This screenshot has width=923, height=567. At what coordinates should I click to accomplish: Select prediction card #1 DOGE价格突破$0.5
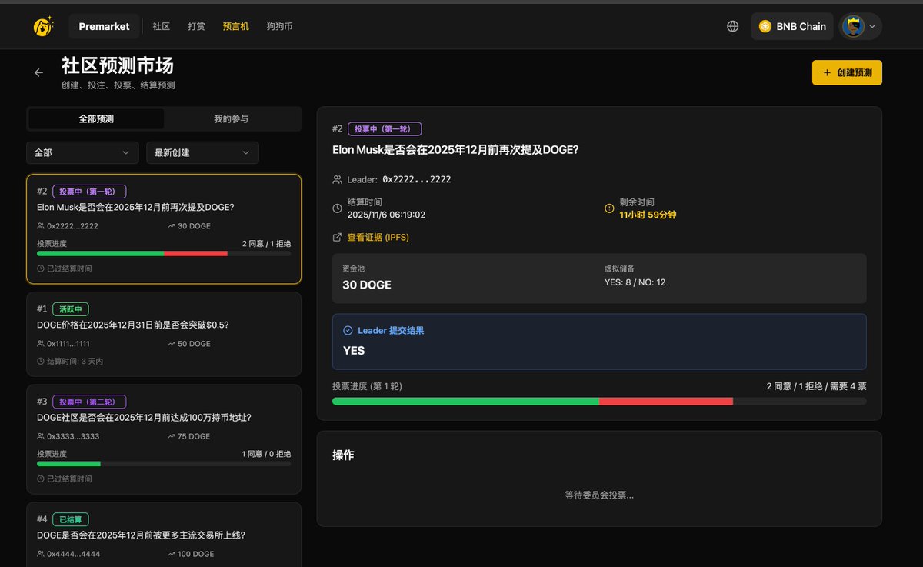[164, 334]
